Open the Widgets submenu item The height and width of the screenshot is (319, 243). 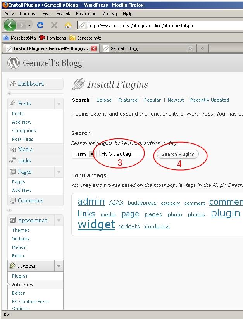click(21, 239)
